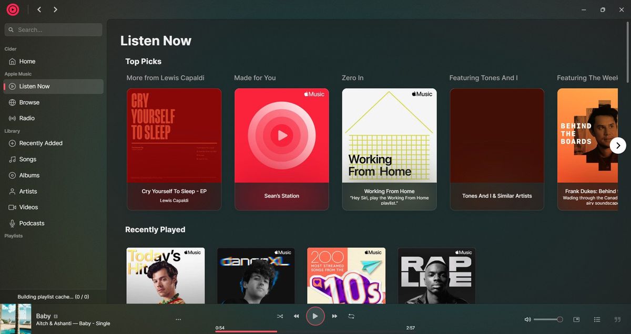This screenshot has width=631, height=334.
Task: Open the play queue list icon
Action: pos(597,319)
